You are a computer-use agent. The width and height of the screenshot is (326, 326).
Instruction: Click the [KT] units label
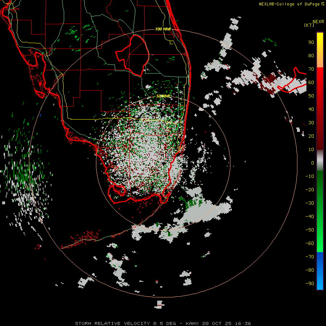309,25
